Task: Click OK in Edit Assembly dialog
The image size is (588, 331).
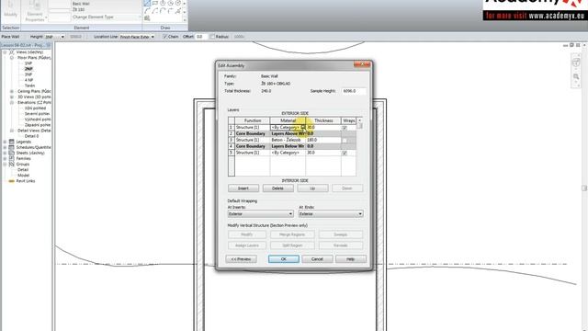Action: tap(284, 259)
